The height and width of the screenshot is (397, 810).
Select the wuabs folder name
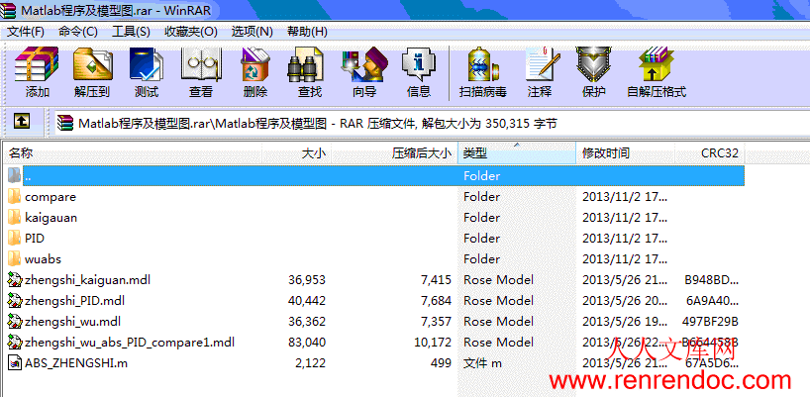tap(43, 258)
